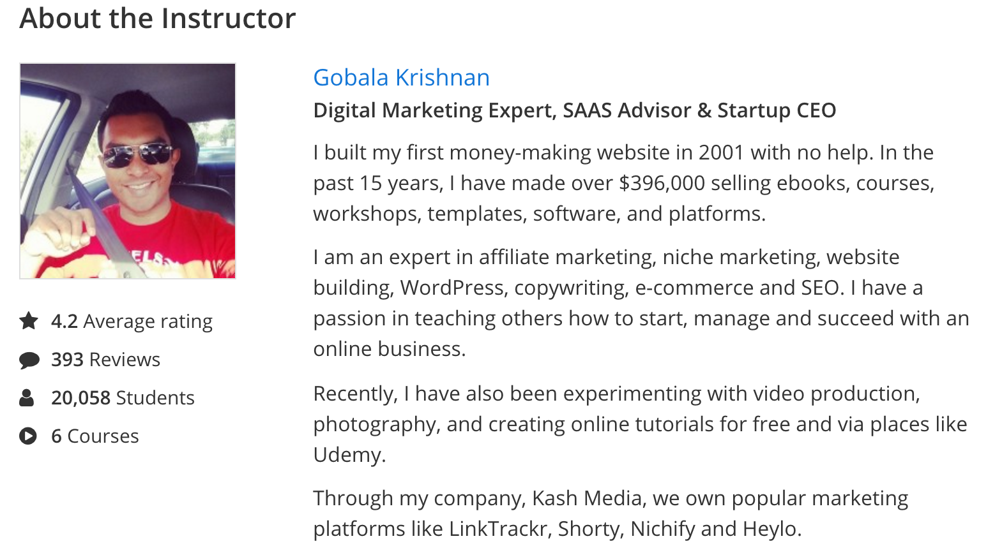Click the person icon beside Students
Image resolution: width=995 pixels, height=555 pixels.
27,397
